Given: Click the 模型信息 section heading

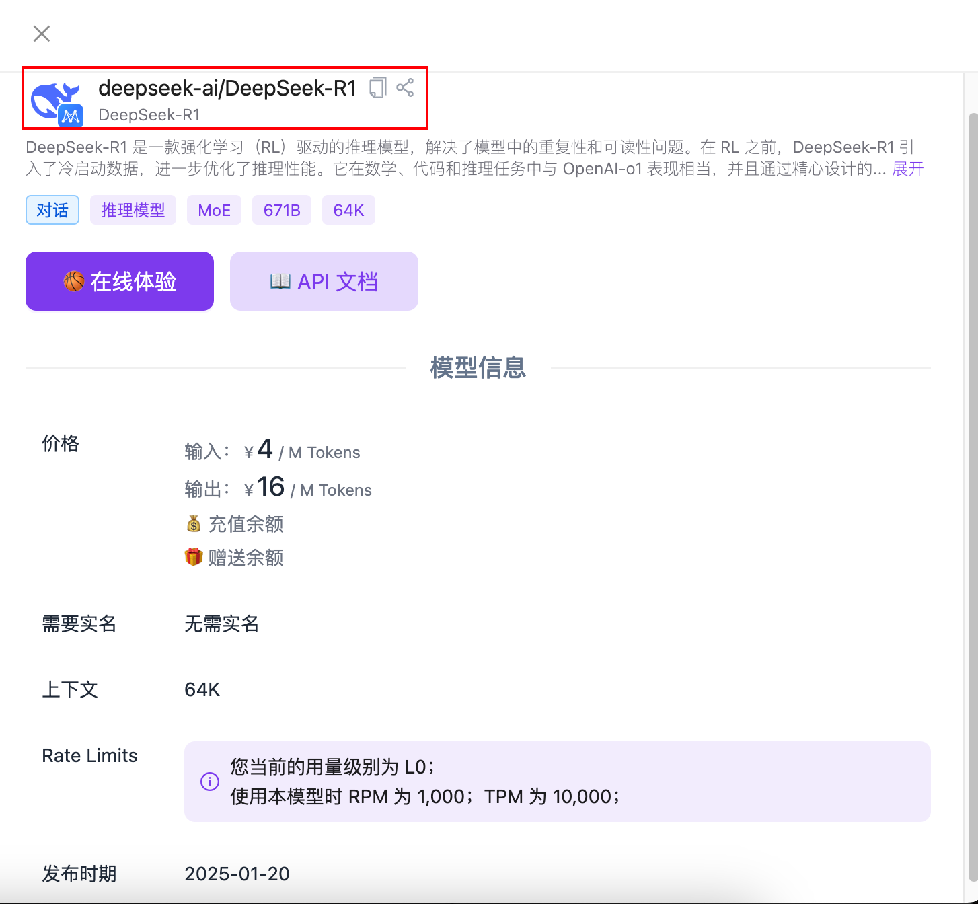Looking at the screenshot, I should point(478,368).
